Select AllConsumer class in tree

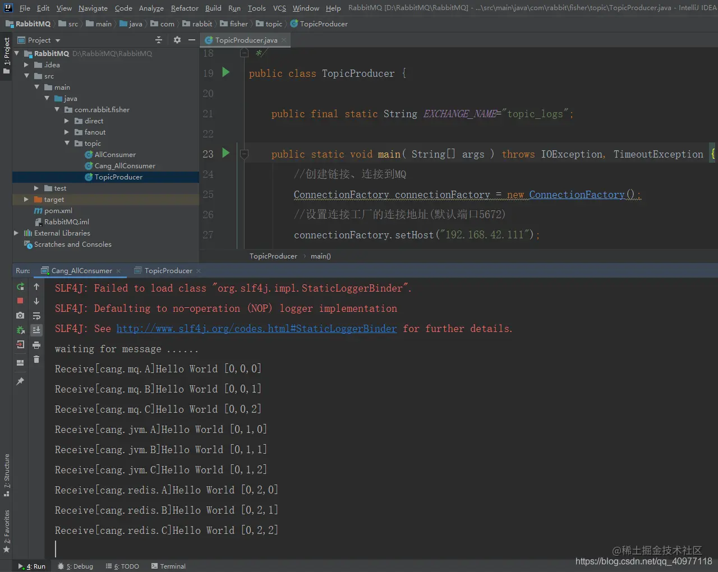[115, 155]
